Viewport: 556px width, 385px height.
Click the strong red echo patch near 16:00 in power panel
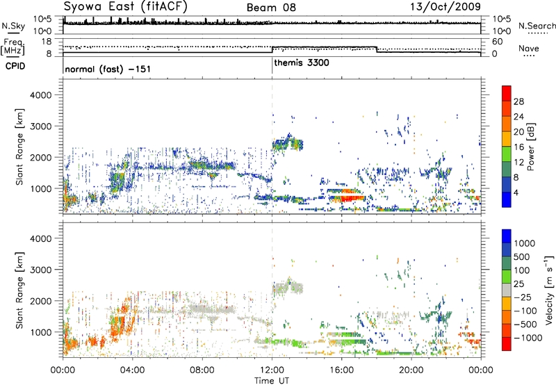click(351, 197)
